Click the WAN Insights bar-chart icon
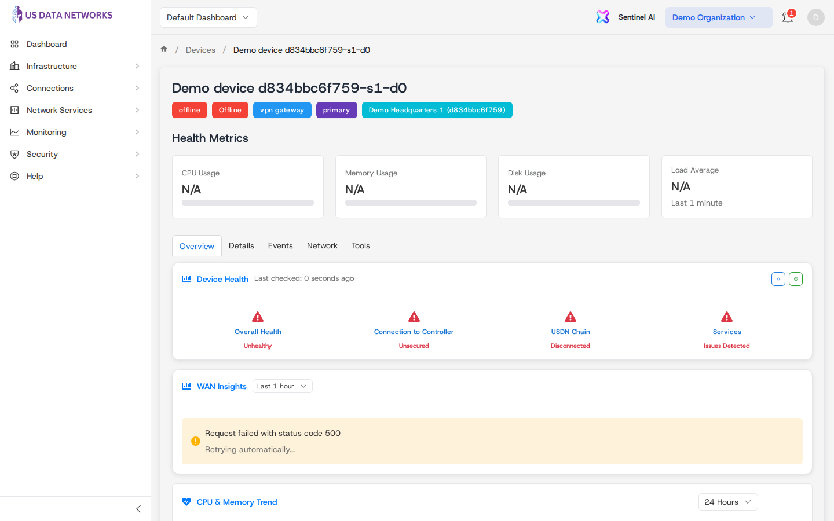The image size is (834, 521). click(186, 386)
